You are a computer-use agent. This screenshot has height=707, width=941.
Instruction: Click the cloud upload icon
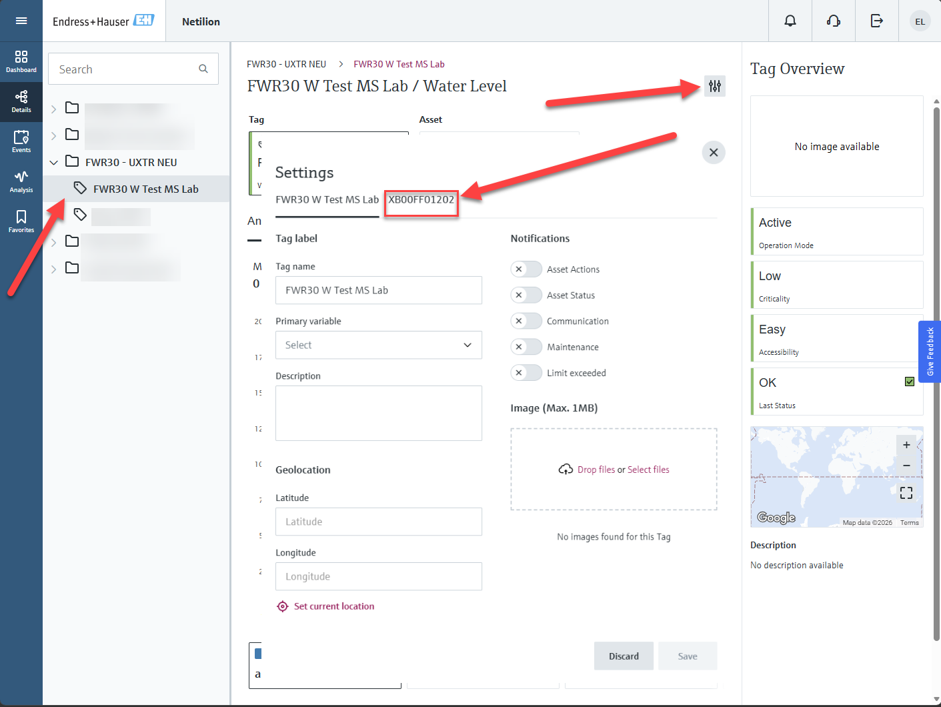coord(566,470)
